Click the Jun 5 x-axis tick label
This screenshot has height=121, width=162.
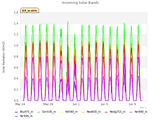point(104,104)
